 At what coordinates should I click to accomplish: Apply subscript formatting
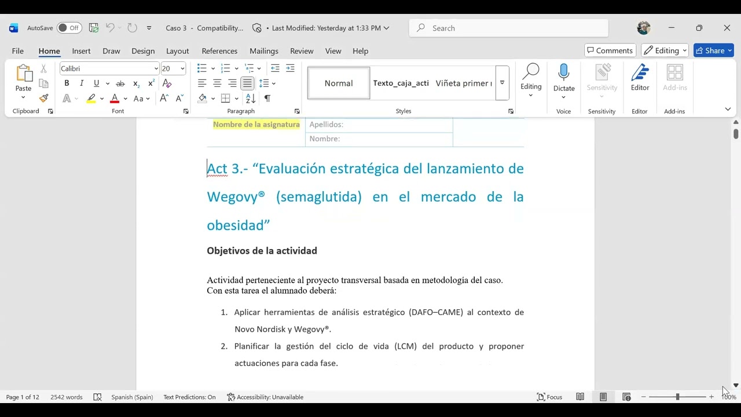(136, 83)
